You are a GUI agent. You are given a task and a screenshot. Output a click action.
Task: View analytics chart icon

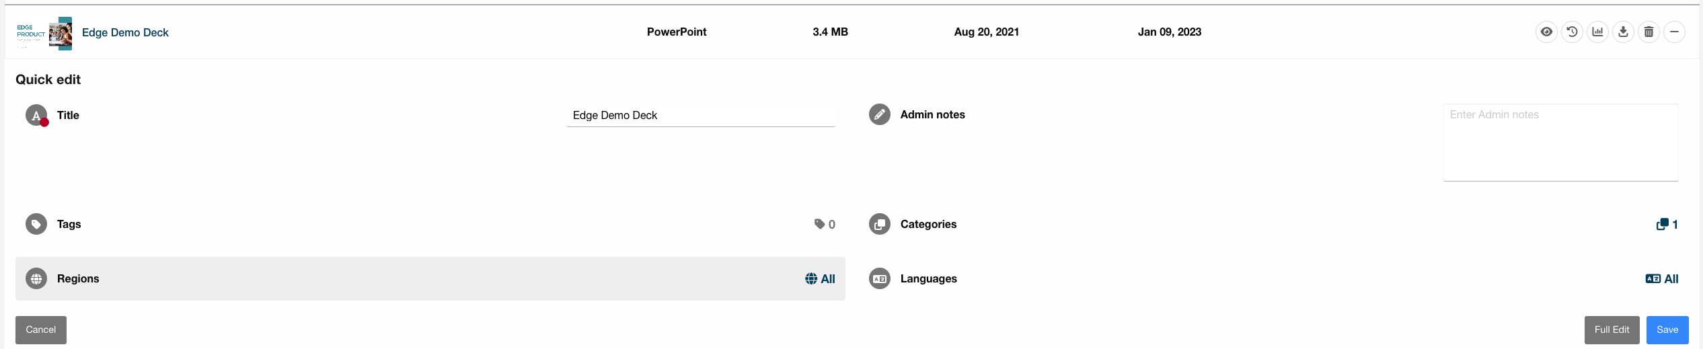pyautogui.click(x=1597, y=32)
